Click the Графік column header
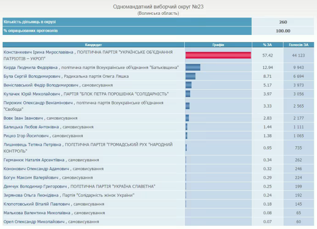 pyautogui.click(x=218, y=45)
